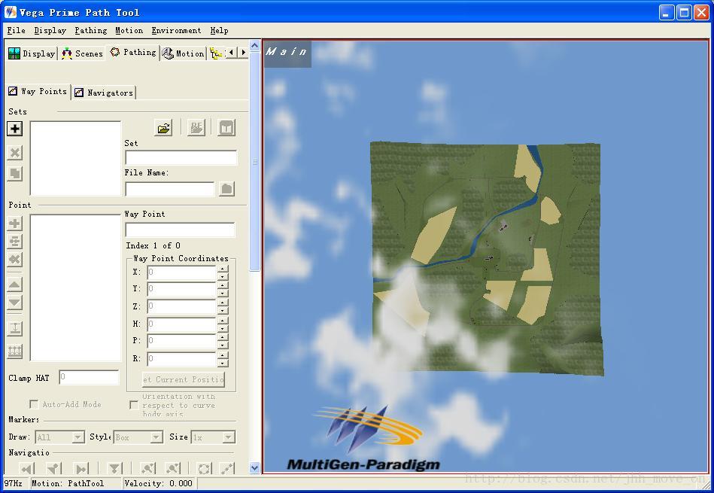
Task: Switch to the Display tab
Action: pos(32,53)
